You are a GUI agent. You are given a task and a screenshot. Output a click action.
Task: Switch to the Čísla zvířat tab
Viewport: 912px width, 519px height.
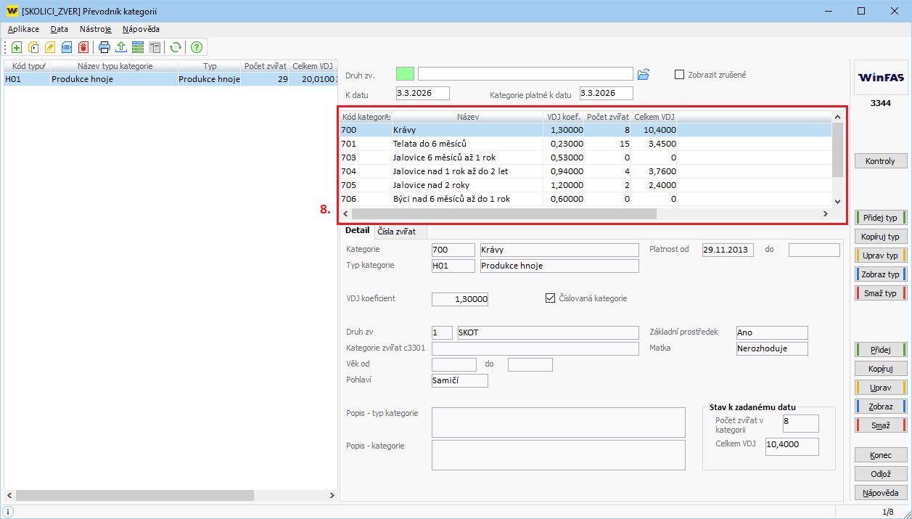point(398,232)
